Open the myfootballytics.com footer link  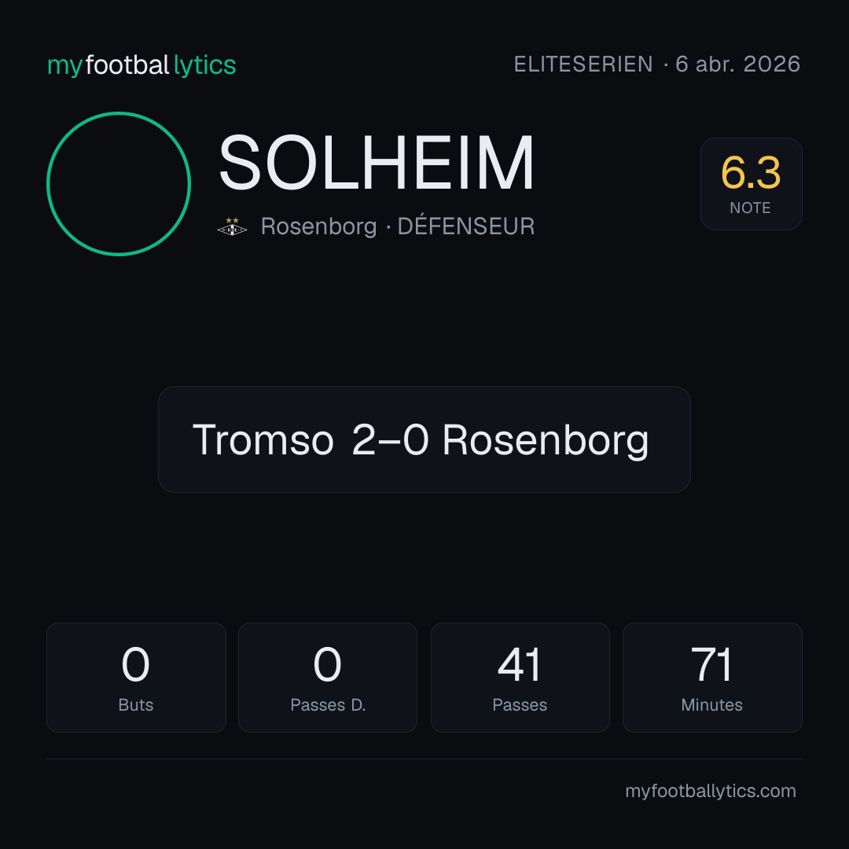pos(711,791)
